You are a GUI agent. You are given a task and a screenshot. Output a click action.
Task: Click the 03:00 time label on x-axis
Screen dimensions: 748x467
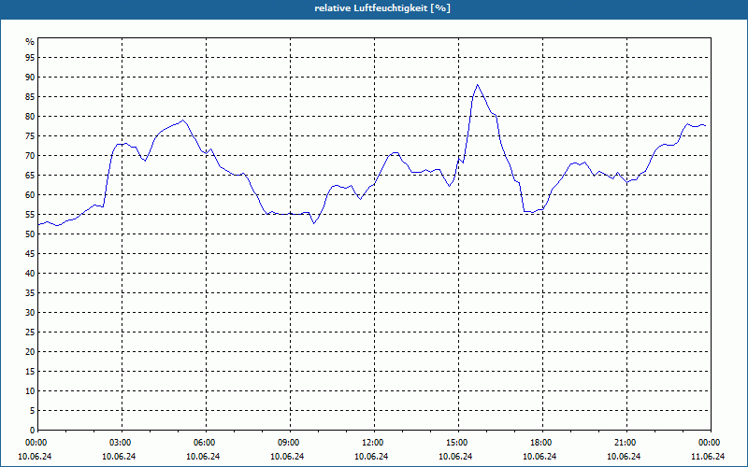point(122,443)
